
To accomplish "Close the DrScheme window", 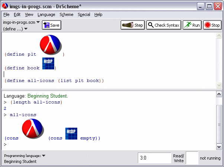I will (x=218, y=6).
